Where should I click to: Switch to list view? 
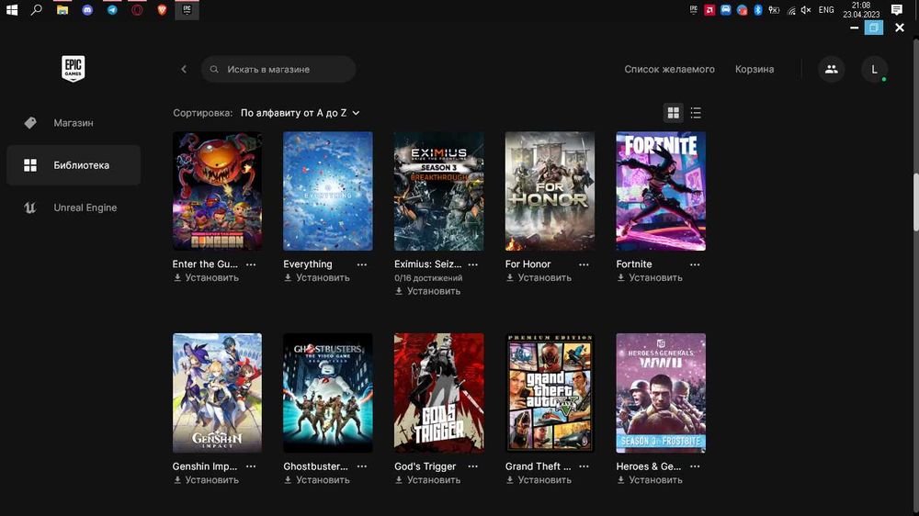coord(696,113)
